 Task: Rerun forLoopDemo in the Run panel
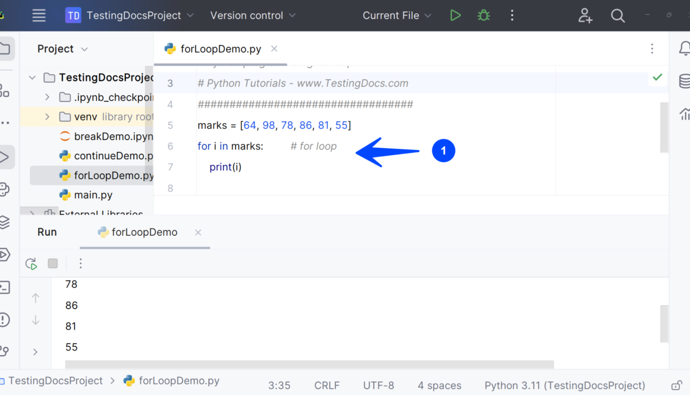tap(32, 264)
